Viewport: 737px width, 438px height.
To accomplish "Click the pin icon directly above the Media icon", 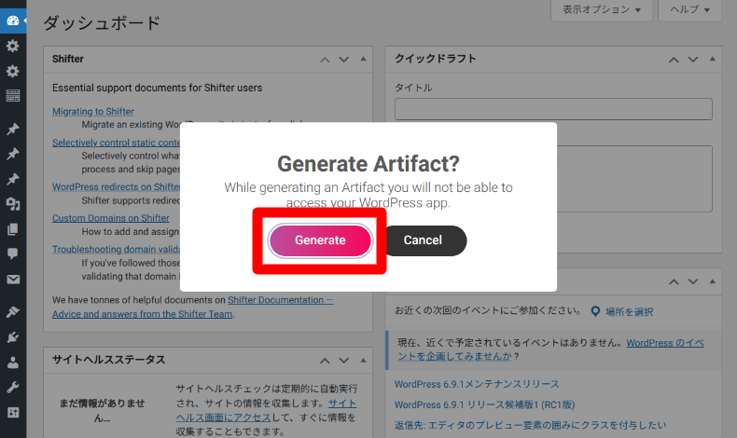I will tap(13, 179).
